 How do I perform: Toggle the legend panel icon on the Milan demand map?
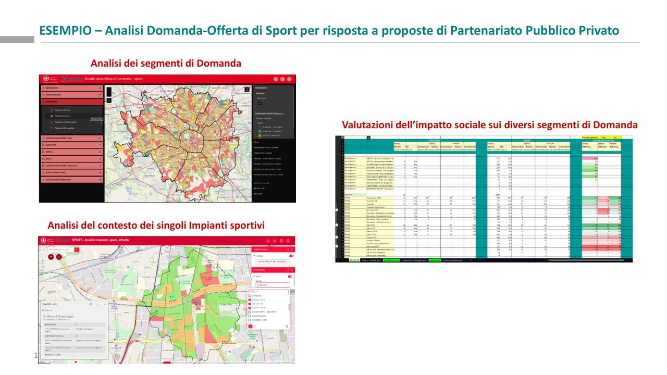pyautogui.click(x=247, y=90)
